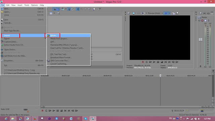The width and height of the screenshot is (215, 121).
Task: Open Interactive Tutorials from the toolbar
Action: pyautogui.click(x=94, y=9)
